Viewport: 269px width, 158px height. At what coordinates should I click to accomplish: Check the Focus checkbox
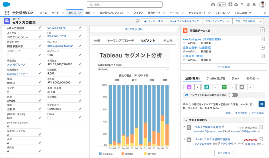[49, 118]
